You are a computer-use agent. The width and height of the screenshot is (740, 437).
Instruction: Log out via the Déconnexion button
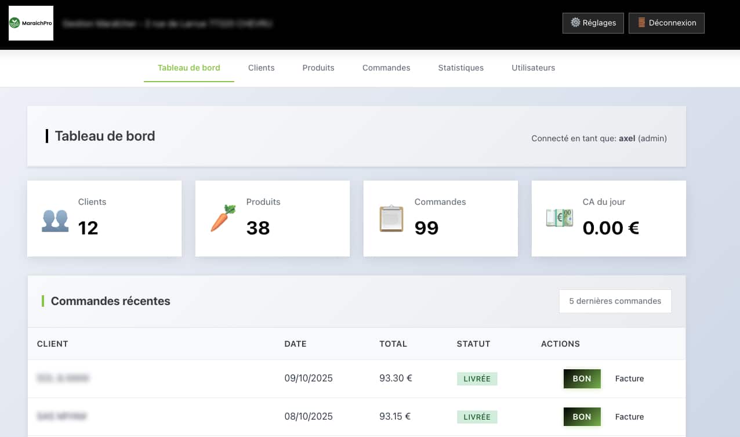[x=666, y=23]
